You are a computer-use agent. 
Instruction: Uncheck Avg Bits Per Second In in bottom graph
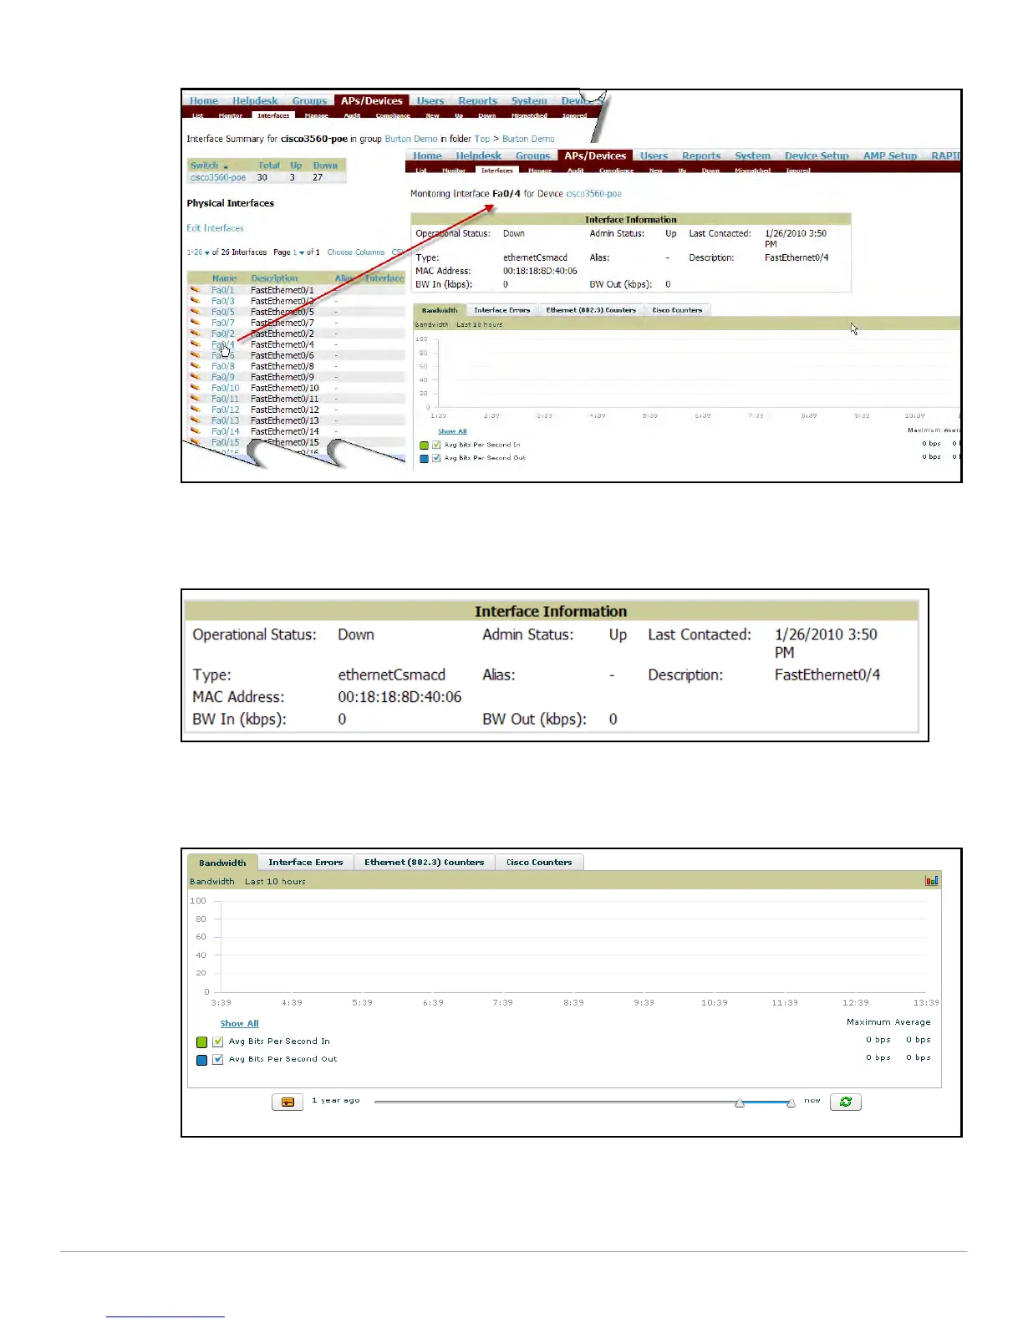[x=218, y=1041]
